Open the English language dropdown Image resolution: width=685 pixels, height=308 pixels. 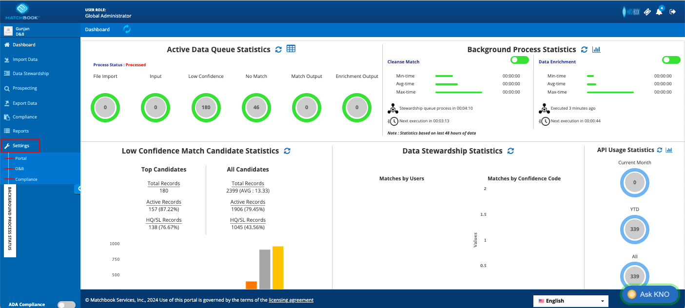pyautogui.click(x=571, y=301)
